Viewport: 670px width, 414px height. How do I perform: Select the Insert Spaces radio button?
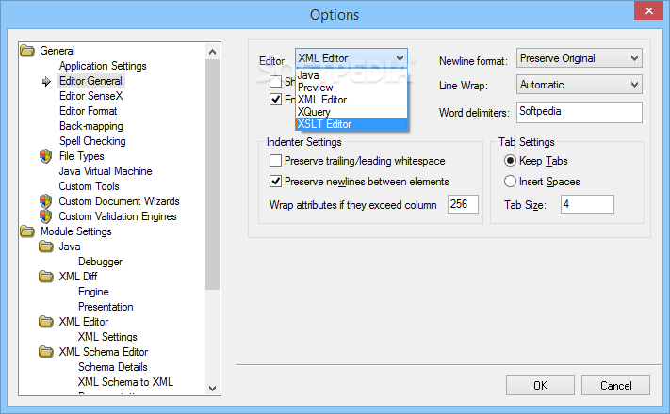click(511, 182)
